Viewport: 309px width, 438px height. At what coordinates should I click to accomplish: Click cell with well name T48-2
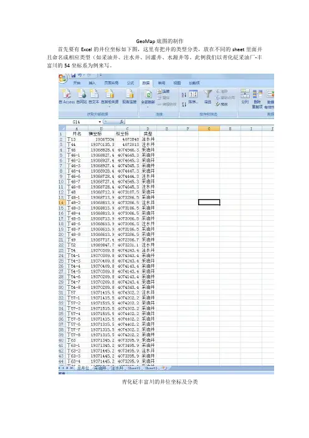77,203
